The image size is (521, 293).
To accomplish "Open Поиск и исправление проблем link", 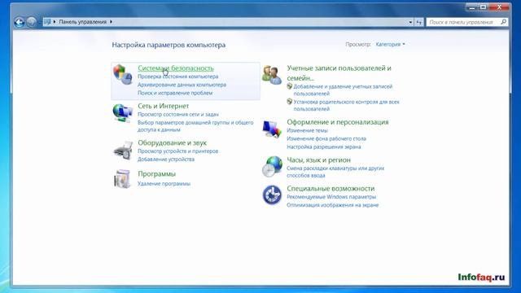I will coord(175,94).
